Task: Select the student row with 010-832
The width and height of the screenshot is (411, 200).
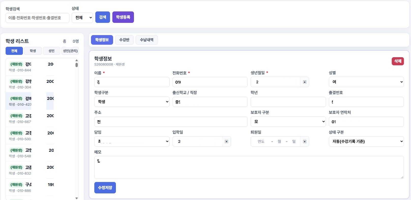Action: pyautogui.click(x=41, y=170)
